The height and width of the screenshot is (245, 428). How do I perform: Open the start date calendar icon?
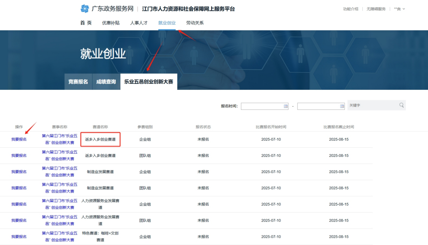286,106
